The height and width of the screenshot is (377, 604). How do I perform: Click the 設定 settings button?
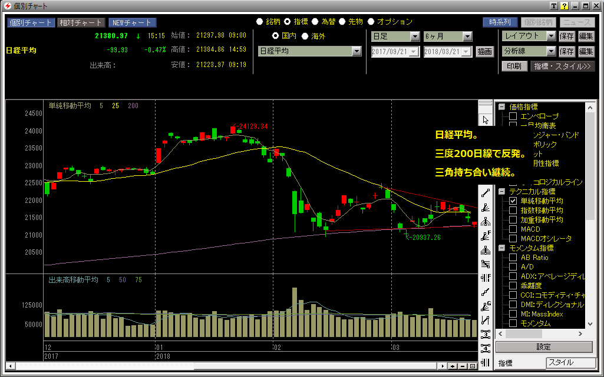pyautogui.click(x=544, y=347)
